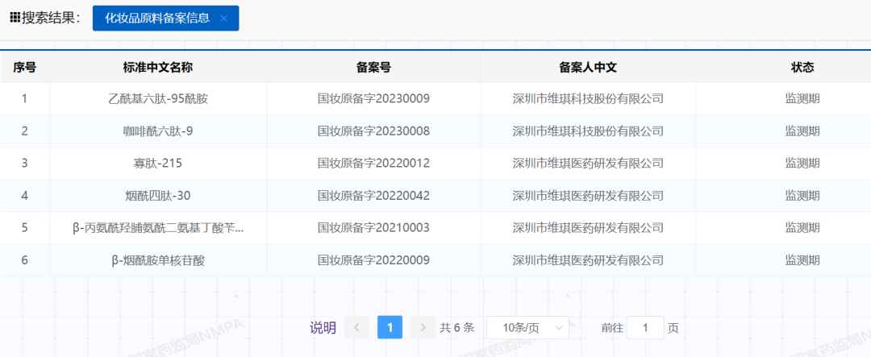Open β-丙氨酰羟脯氨酰二氨基丁酸苄... entry

(158, 227)
